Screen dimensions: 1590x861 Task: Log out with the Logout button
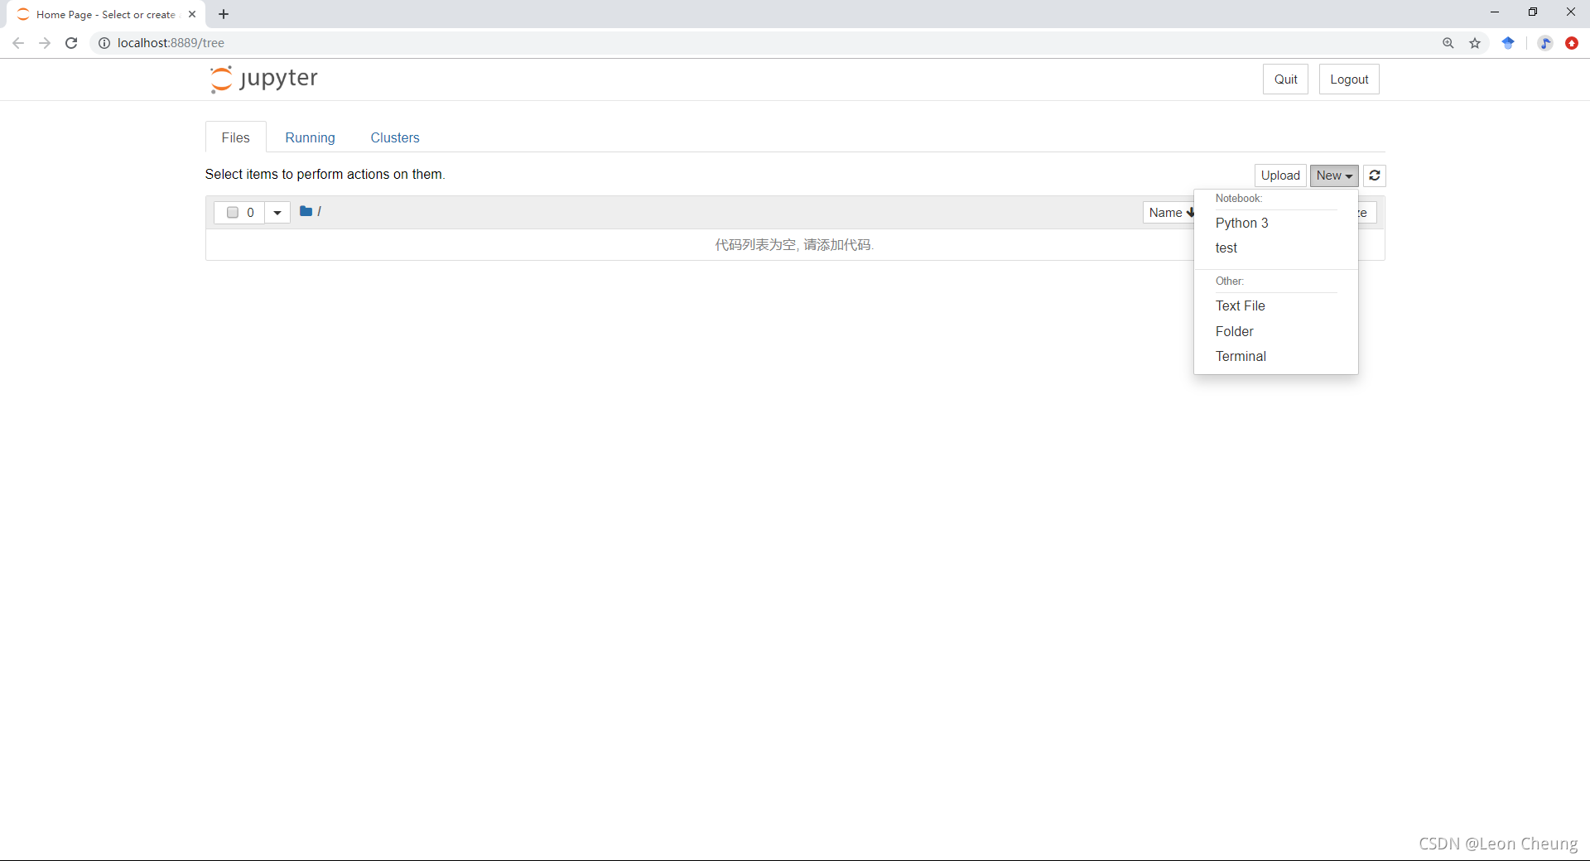1349,79
